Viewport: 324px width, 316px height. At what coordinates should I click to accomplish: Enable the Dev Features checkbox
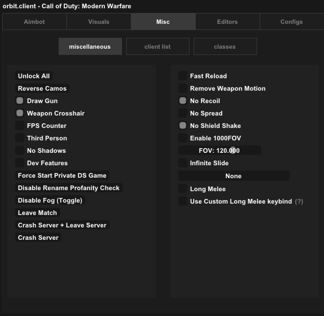coord(20,163)
